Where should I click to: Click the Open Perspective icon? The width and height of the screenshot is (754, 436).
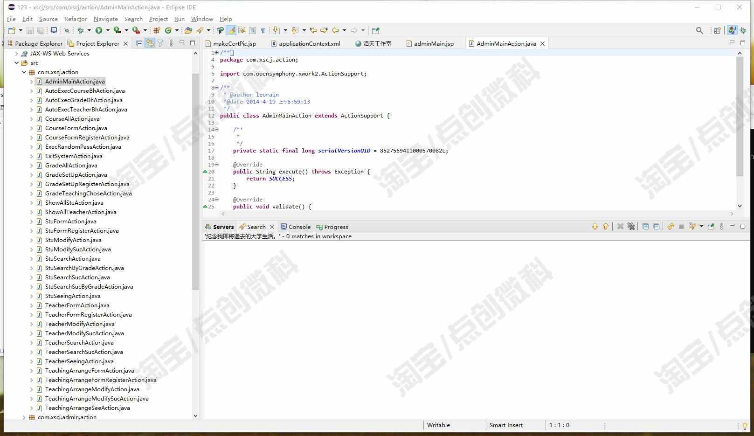point(717,30)
